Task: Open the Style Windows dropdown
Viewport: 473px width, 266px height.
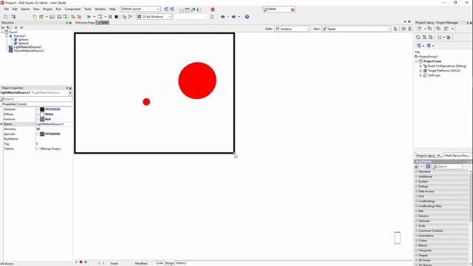Action: click(307, 29)
